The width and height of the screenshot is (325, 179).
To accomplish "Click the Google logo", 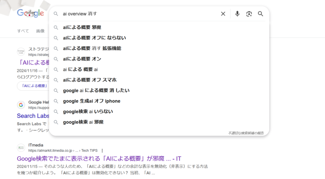I will [x=30, y=13].
